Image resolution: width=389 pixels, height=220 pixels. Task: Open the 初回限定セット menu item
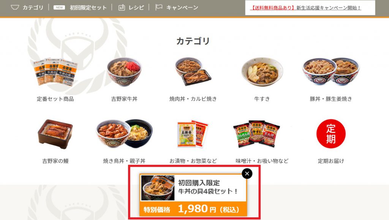[x=88, y=8]
